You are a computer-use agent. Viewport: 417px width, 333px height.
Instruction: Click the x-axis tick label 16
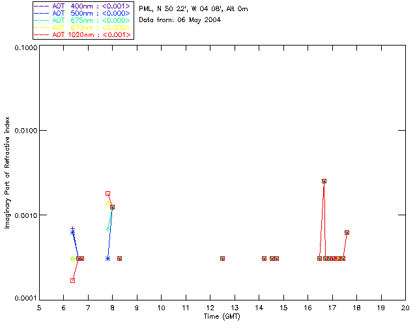[308, 308]
